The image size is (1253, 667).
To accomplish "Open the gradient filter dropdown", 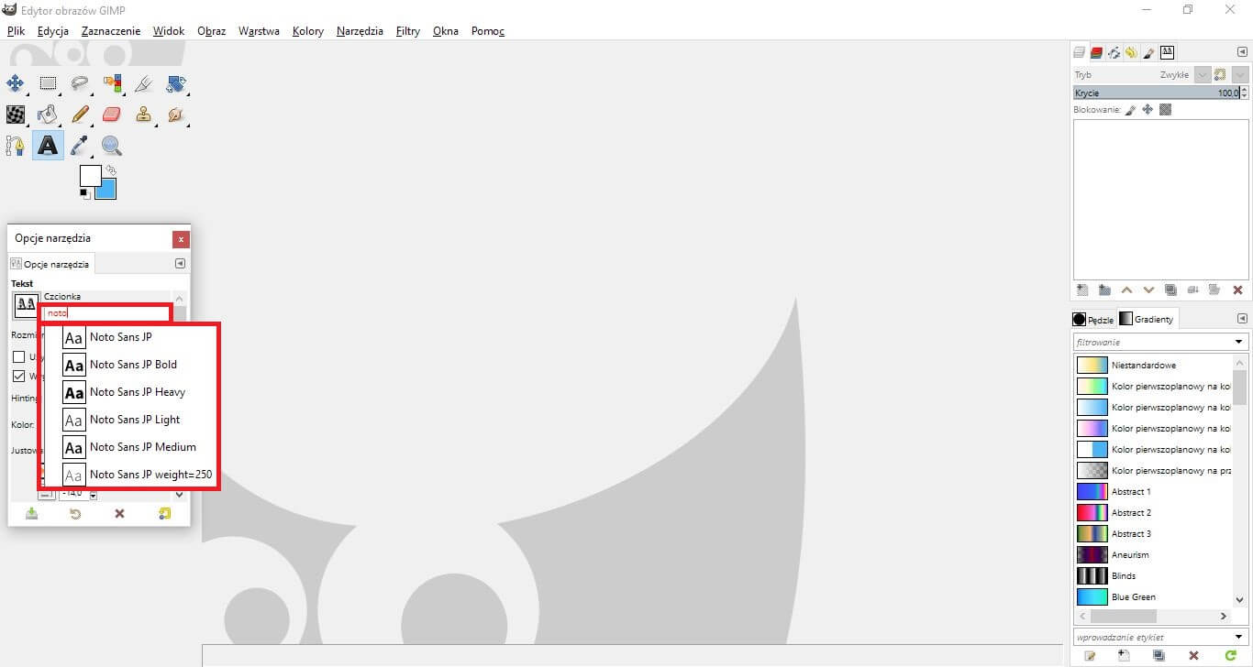I will (x=1239, y=342).
